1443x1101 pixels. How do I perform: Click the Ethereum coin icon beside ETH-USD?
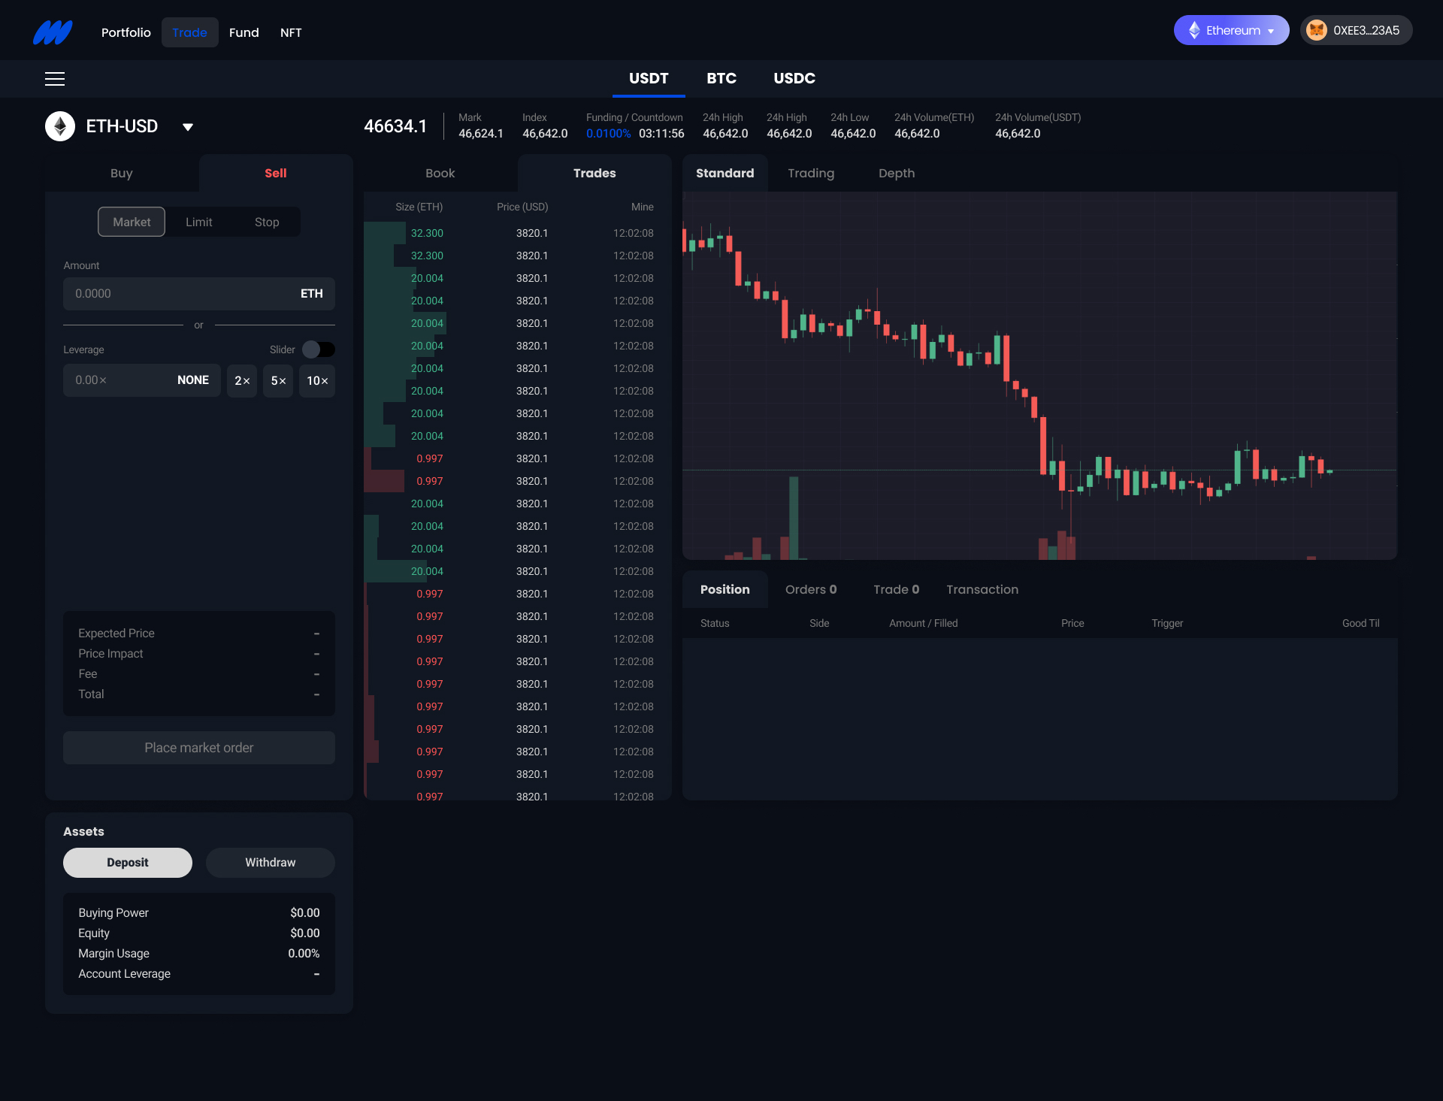pyautogui.click(x=61, y=126)
